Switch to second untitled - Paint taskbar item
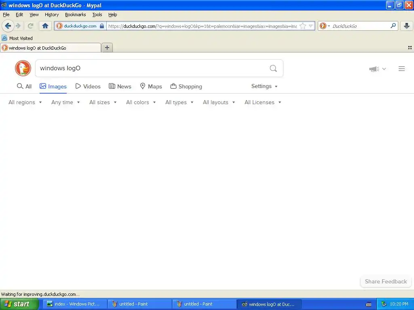Viewport: 414px width, 310px height. pyautogui.click(x=205, y=304)
